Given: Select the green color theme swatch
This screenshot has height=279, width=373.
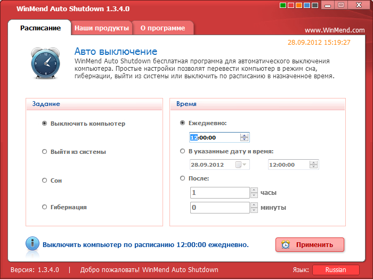Looking at the screenshot, I should pyautogui.click(x=283, y=6).
